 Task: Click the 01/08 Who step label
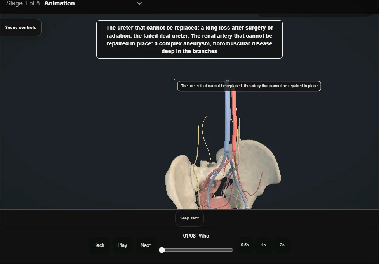tap(196, 236)
